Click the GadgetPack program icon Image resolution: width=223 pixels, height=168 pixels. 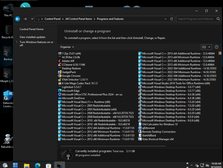60,72
